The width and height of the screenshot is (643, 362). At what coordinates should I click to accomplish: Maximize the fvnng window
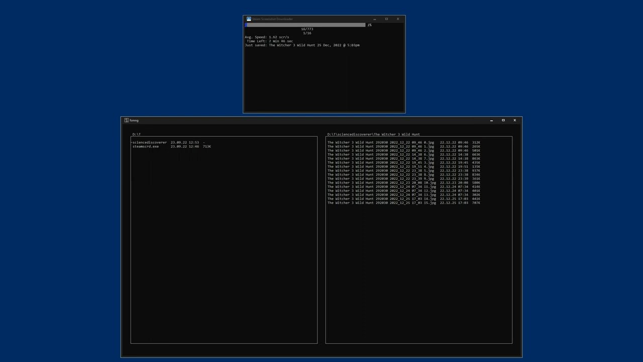[x=503, y=120]
